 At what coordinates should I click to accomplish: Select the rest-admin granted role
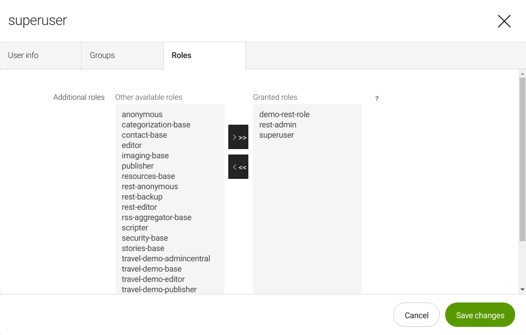pyautogui.click(x=277, y=125)
